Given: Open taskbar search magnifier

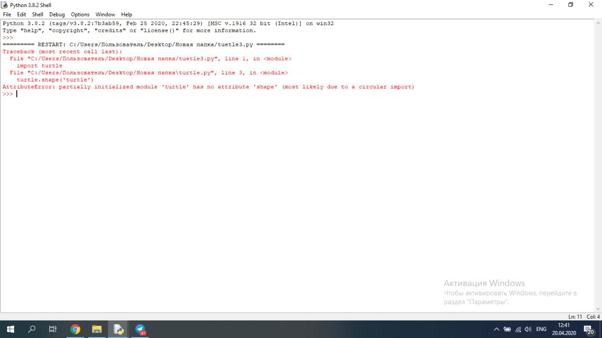Looking at the screenshot, I should click(x=32, y=329).
